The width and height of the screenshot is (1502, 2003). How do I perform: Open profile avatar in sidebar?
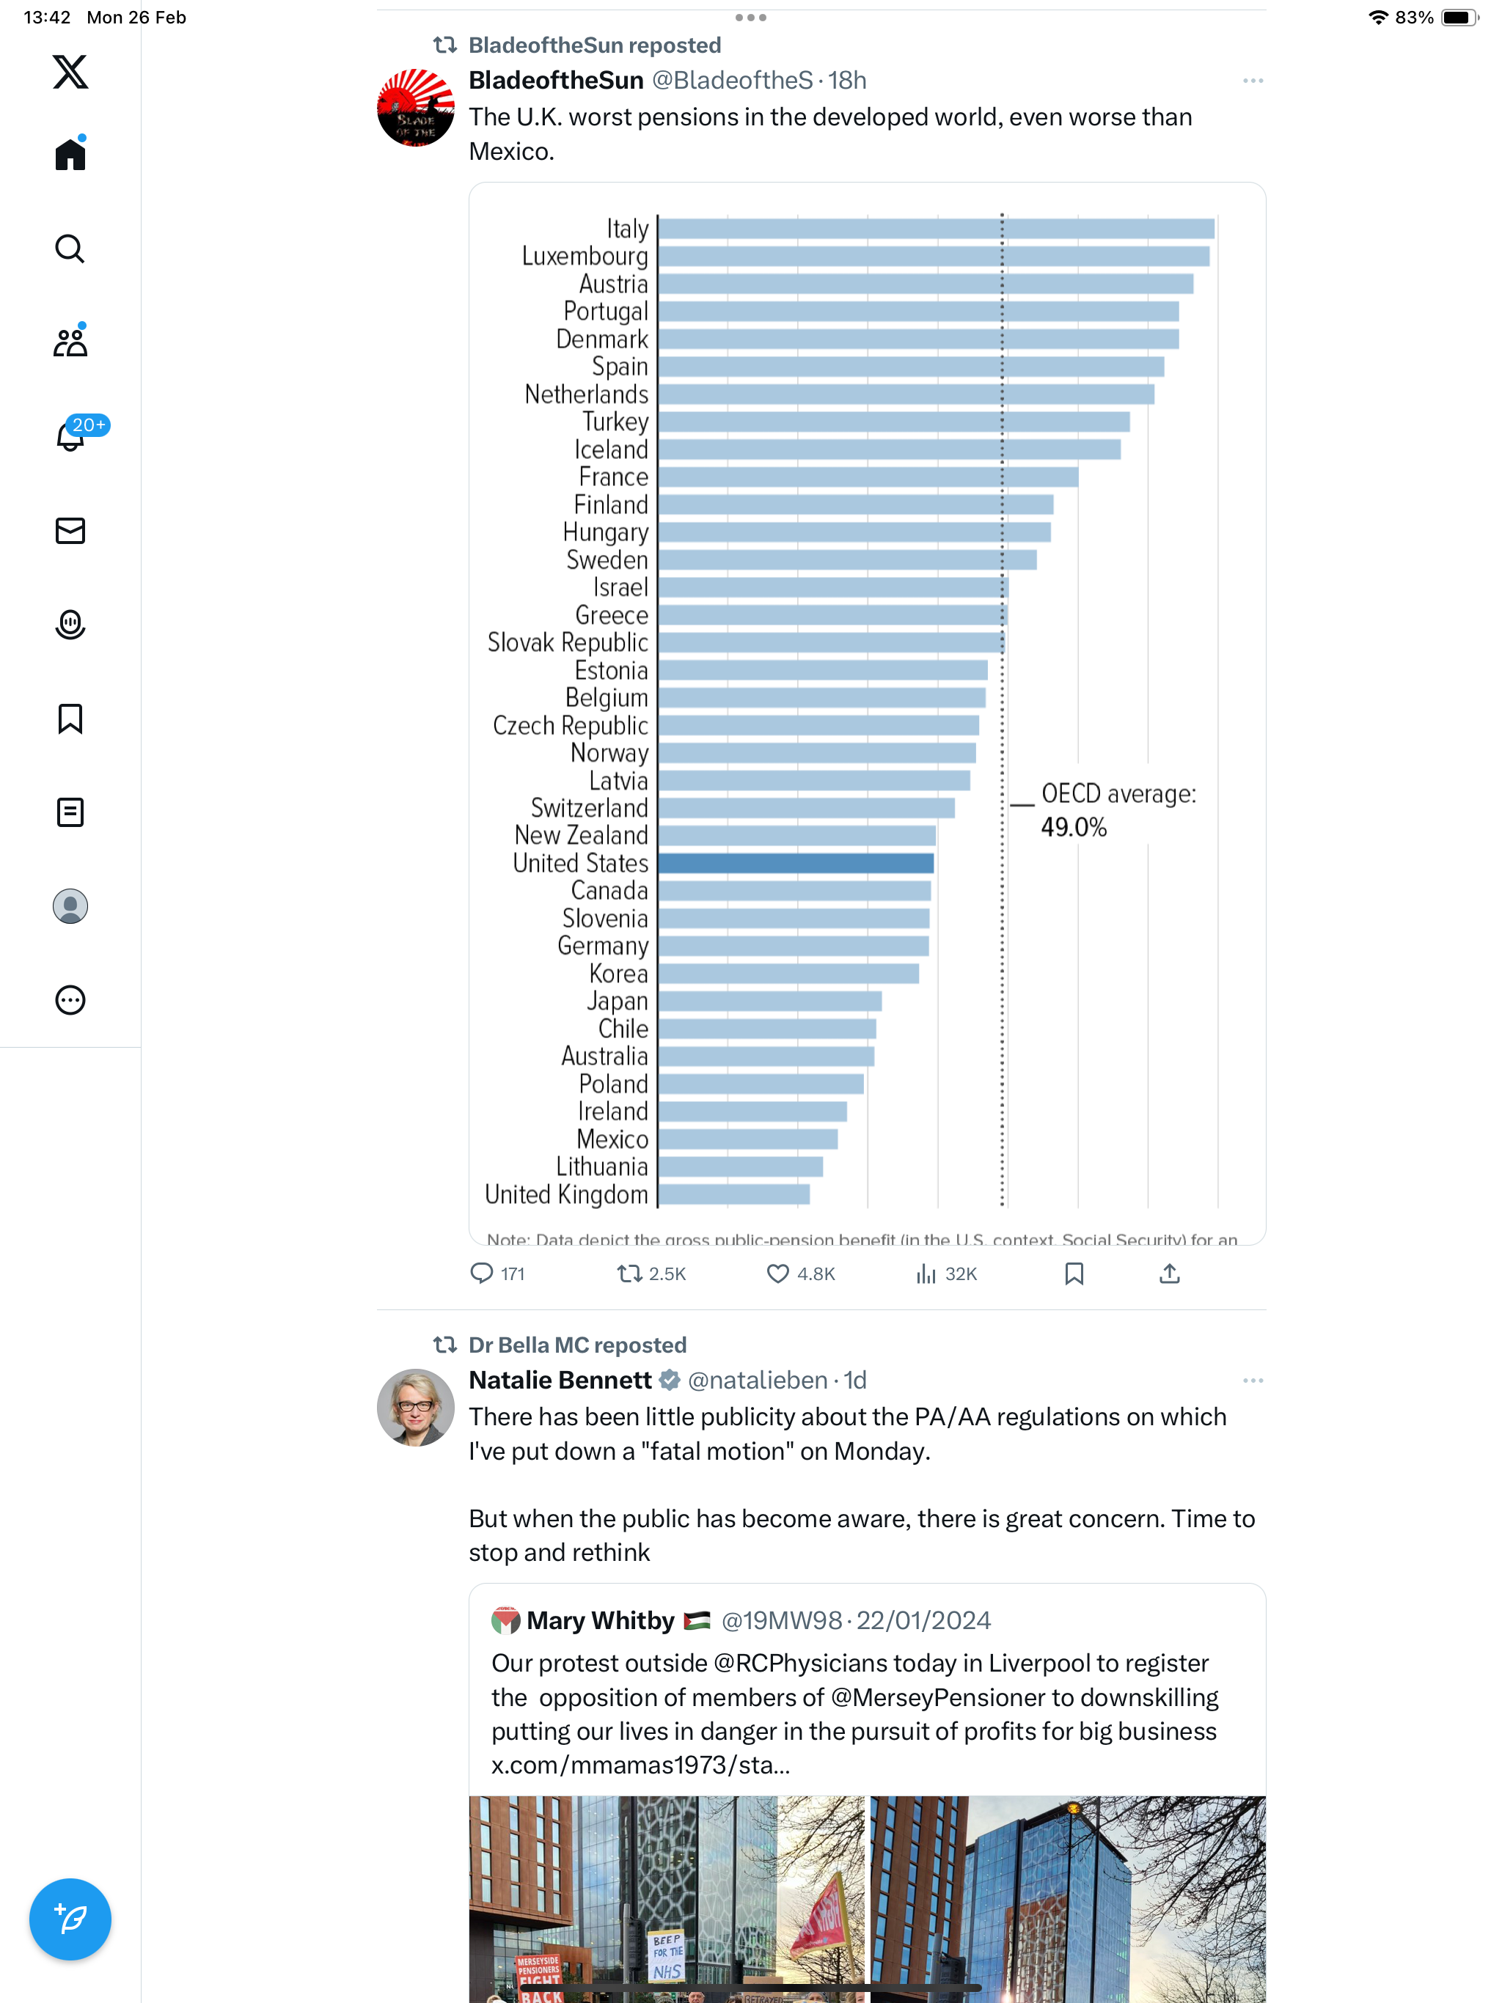click(x=70, y=906)
